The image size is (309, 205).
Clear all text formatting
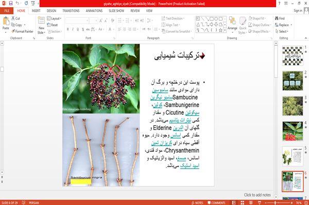(x=112, y=21)
